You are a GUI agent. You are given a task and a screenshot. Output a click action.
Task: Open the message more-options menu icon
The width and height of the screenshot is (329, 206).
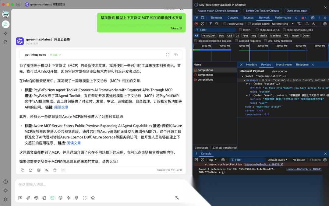(63, 170)
